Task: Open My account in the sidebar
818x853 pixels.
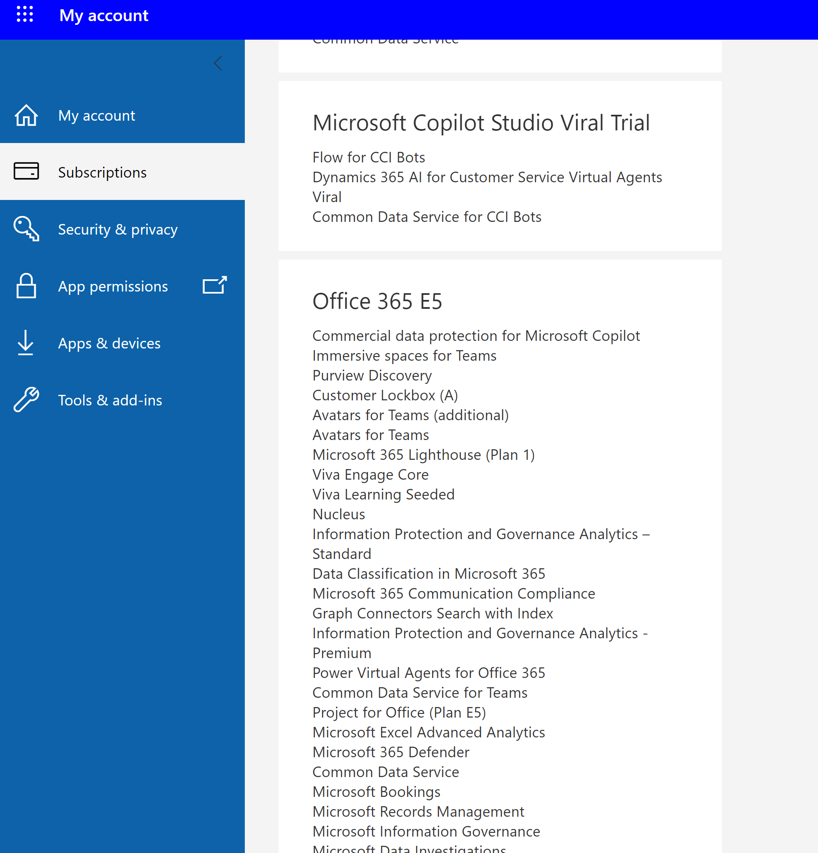Action: pyautogui.click(x=122, y=115)
